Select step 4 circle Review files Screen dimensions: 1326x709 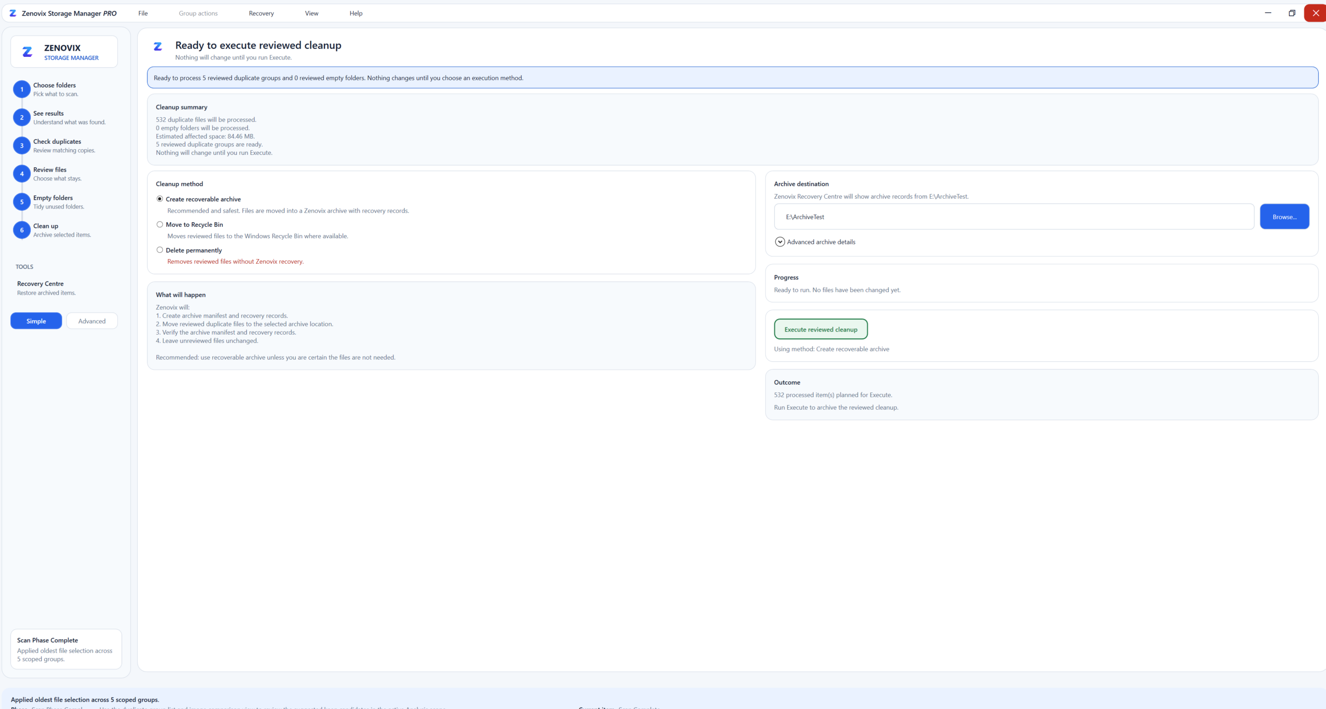22,174
